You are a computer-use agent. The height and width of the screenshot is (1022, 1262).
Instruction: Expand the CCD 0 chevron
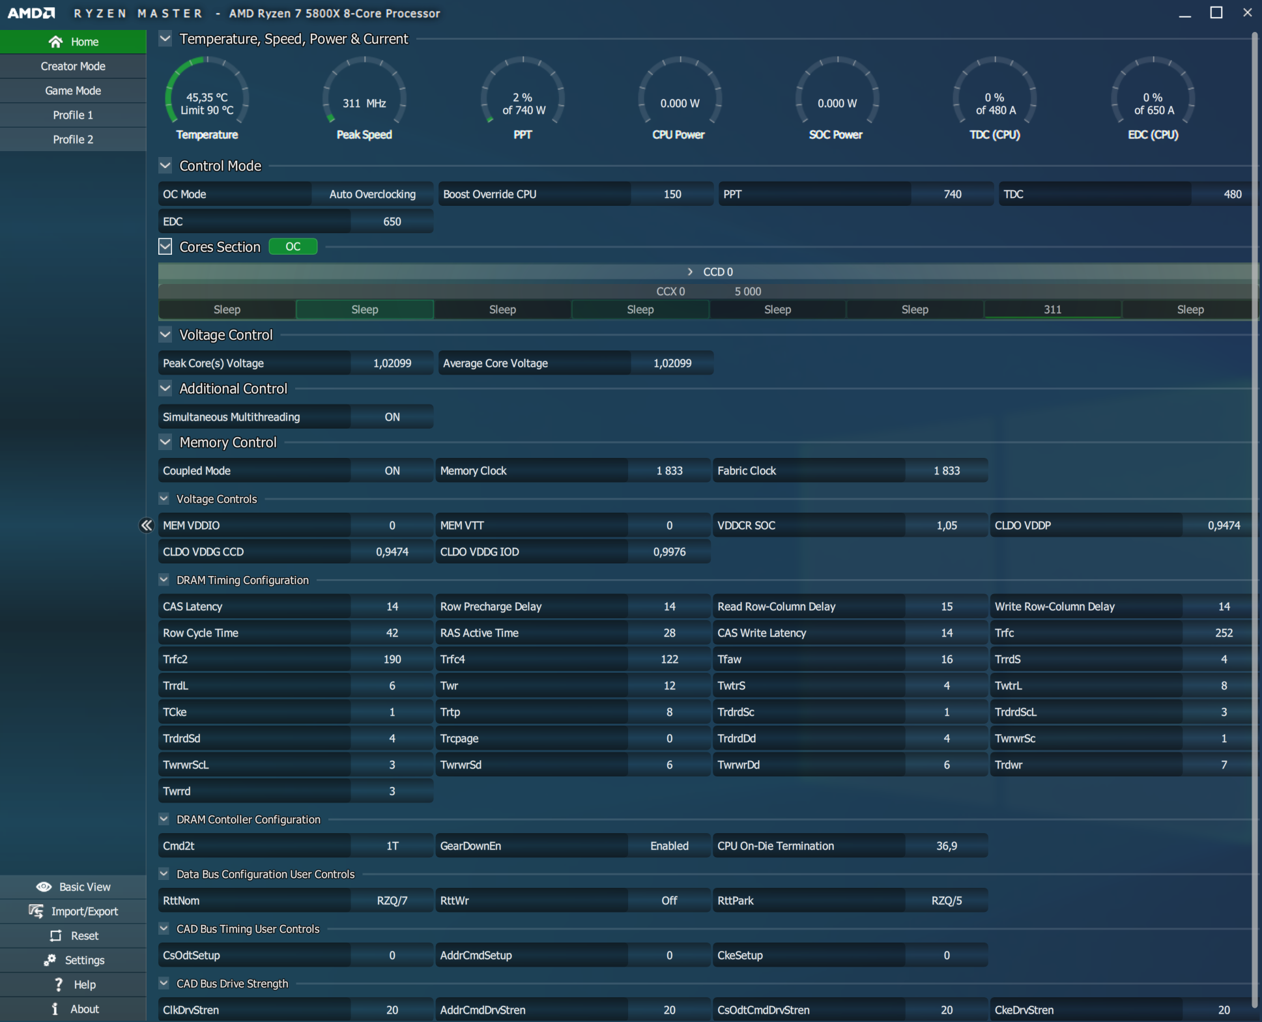[x=690, y=272]
